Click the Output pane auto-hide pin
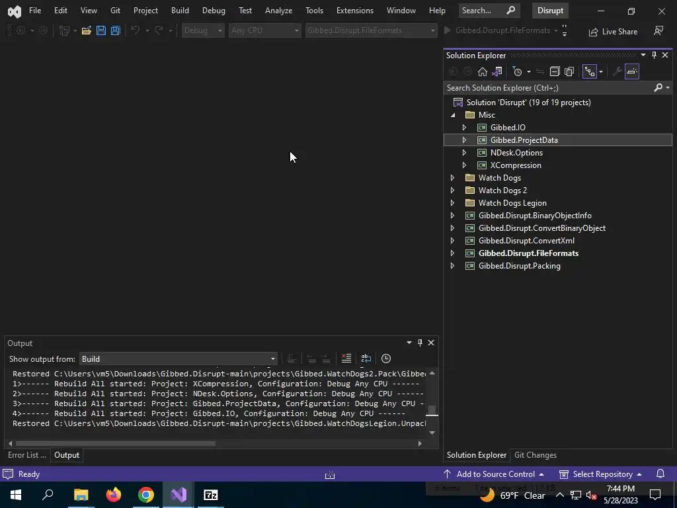This screenshot has height=508, width=677. click(x=420, y=343)
